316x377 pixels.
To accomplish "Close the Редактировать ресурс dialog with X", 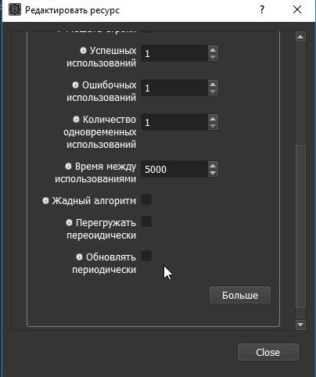I will pos(297,10).
